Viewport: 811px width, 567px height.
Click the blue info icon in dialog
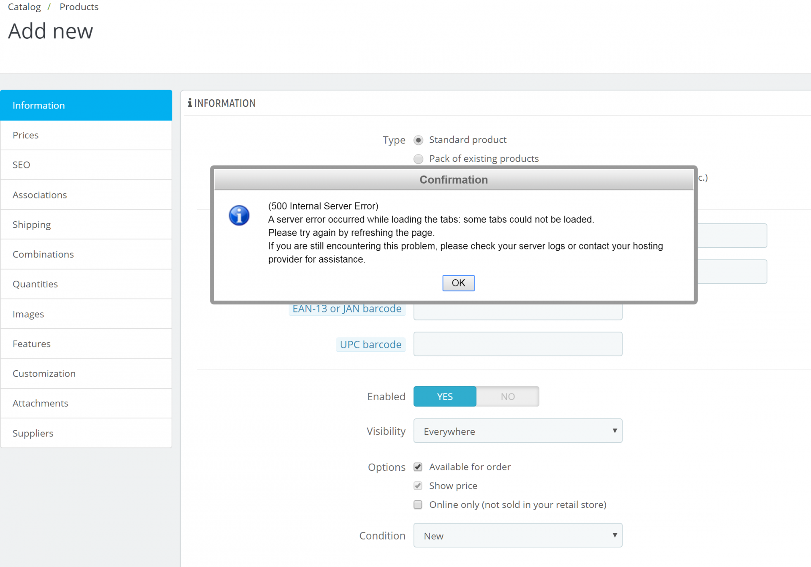(x=239, y=215)
